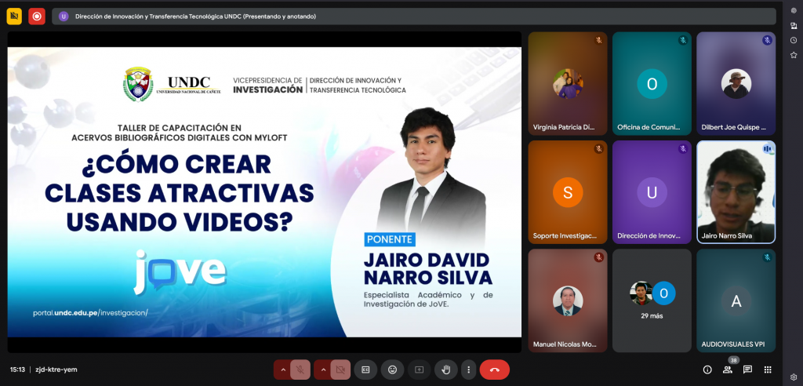Open more options three-dot menu
This screenshot has width=803, height=386.
(469, 370)
